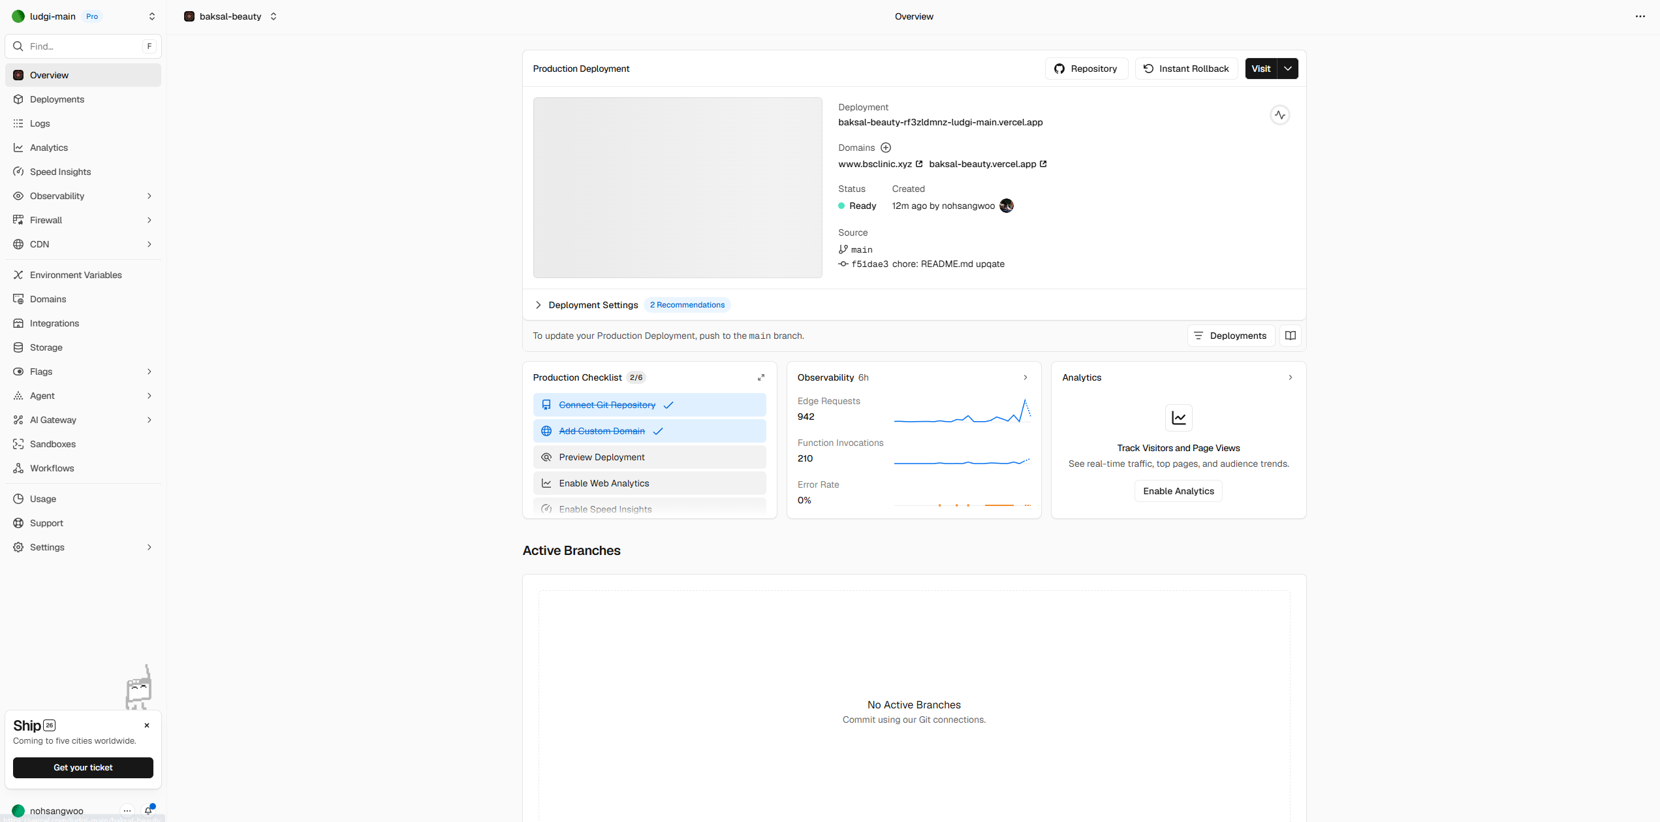Expand the Production Checklist panel
The image size is (1660, 822).
click(x=761, y=377)
